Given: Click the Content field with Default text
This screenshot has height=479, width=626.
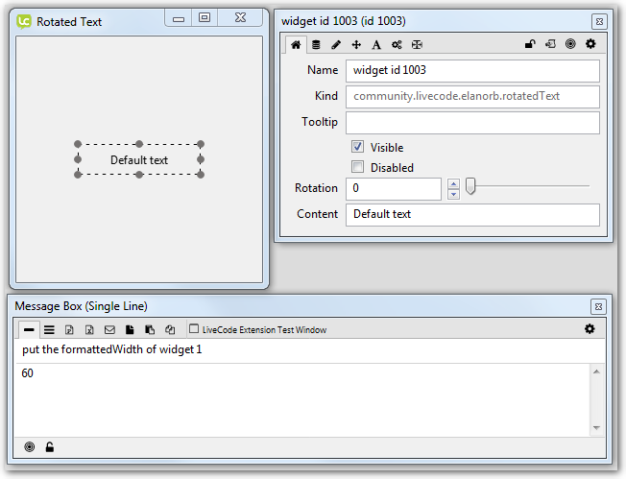Looking at the screenshot, I should point(472,214).
